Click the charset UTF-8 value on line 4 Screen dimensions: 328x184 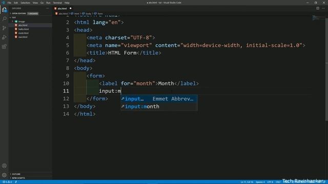pyautogui.click(x=141, y=38)
